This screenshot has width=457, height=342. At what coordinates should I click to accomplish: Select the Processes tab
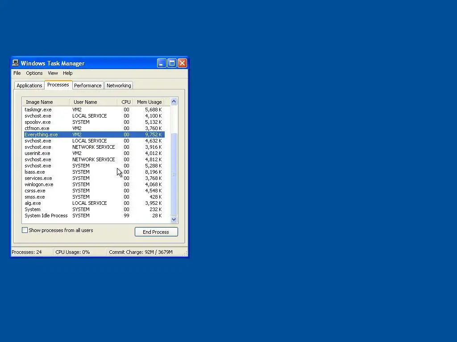pyautogui.click(x=58, y=85)
